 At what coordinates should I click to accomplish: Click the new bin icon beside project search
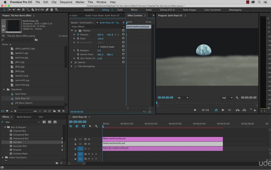[36, 40]
